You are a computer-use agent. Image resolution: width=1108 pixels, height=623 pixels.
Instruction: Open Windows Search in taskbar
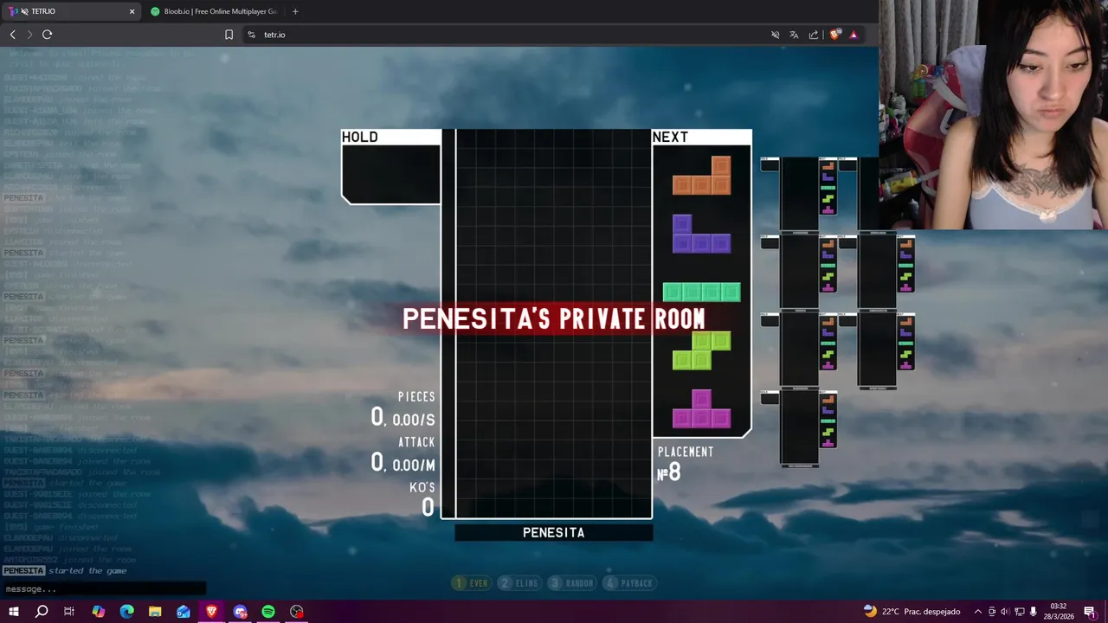pos(42,612)
